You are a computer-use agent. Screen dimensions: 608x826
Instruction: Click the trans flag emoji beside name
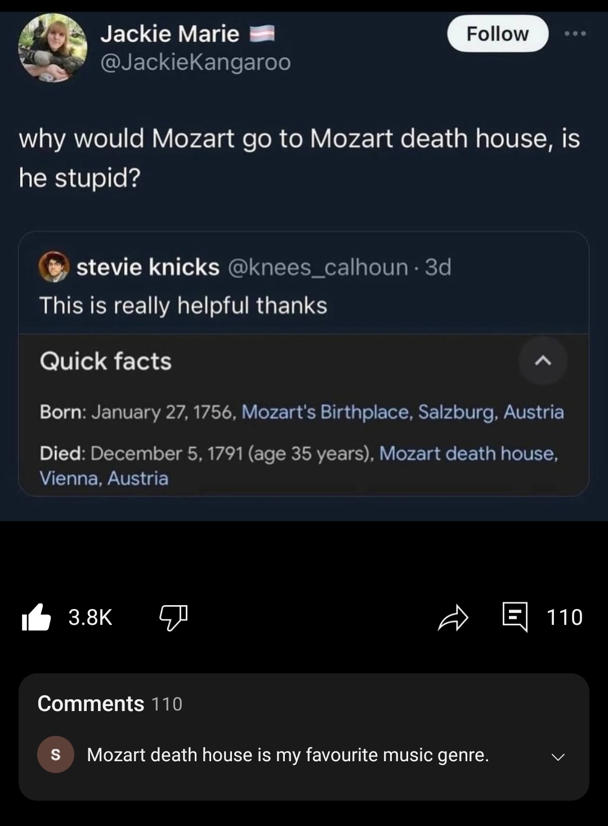click(262, 34)
